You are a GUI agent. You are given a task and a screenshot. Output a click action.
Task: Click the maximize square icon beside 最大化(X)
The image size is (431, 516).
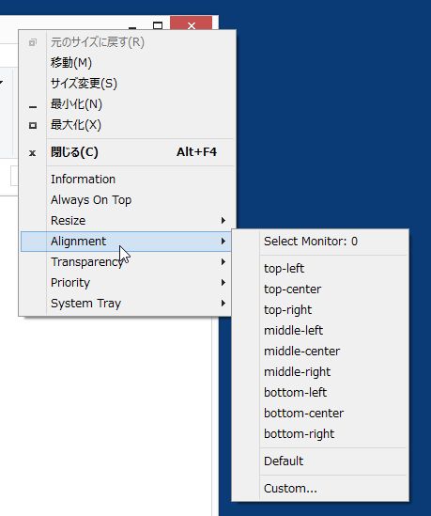pos(33,125)
